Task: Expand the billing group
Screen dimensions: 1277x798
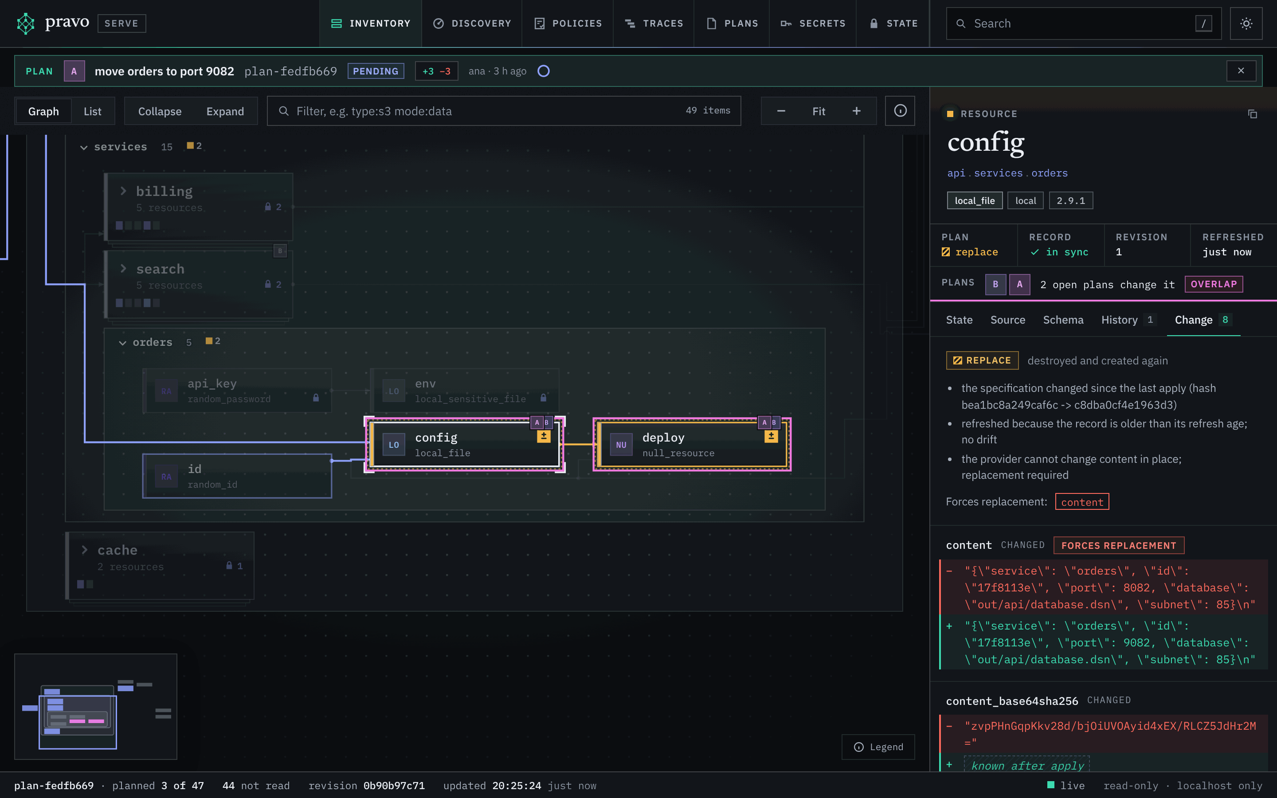Action: click(x=123, y=191)
